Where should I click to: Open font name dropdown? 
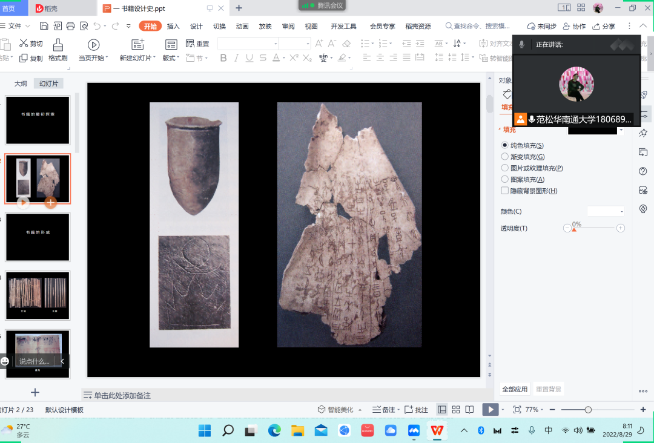pos(276,44)
